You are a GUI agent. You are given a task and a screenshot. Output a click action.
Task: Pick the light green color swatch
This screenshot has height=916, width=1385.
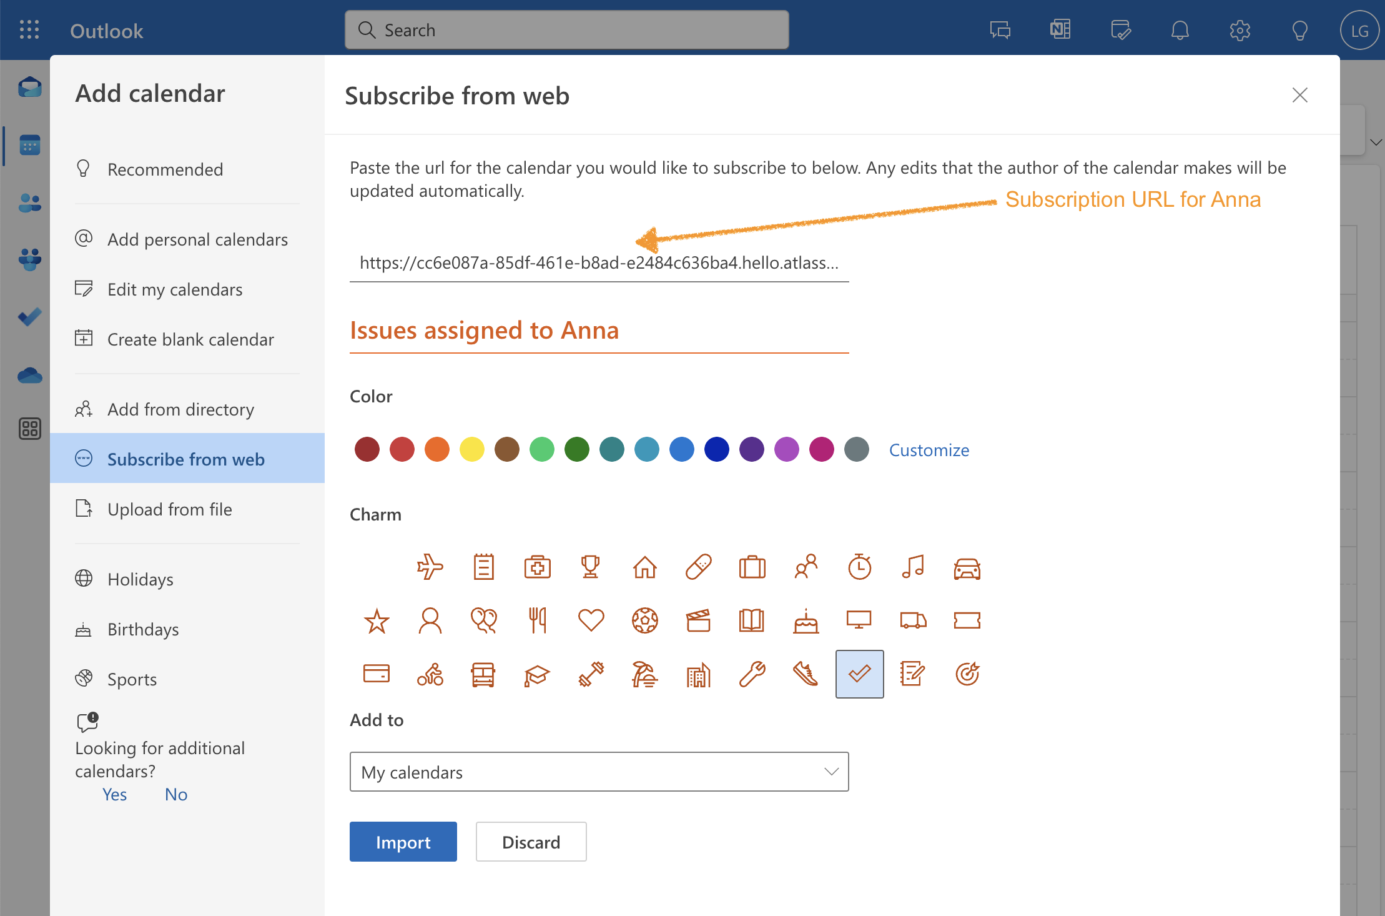pos(542,449)
